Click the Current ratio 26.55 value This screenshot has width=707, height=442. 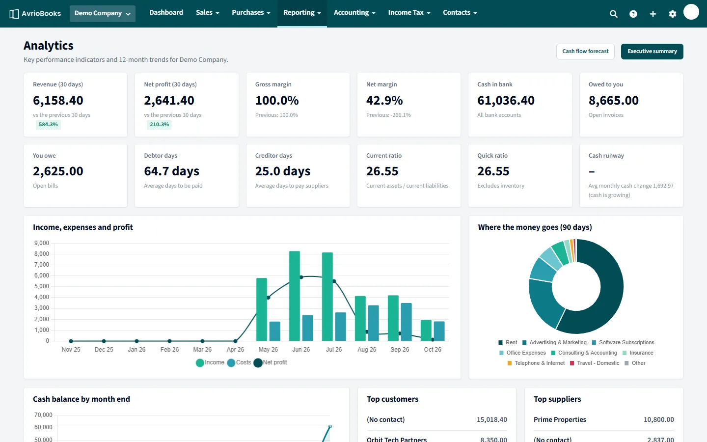[382, 171]
